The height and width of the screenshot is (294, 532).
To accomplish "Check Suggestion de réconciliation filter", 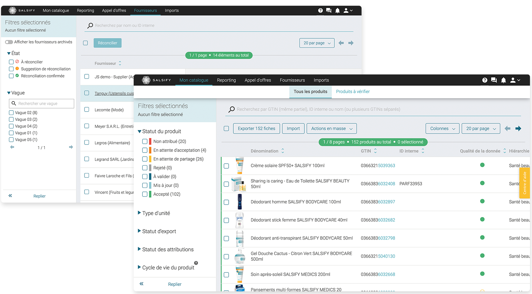I will coord(11,69).
